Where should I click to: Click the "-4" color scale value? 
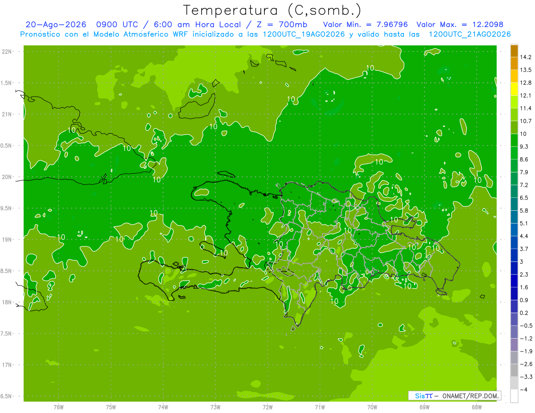(x=523, y=389)
